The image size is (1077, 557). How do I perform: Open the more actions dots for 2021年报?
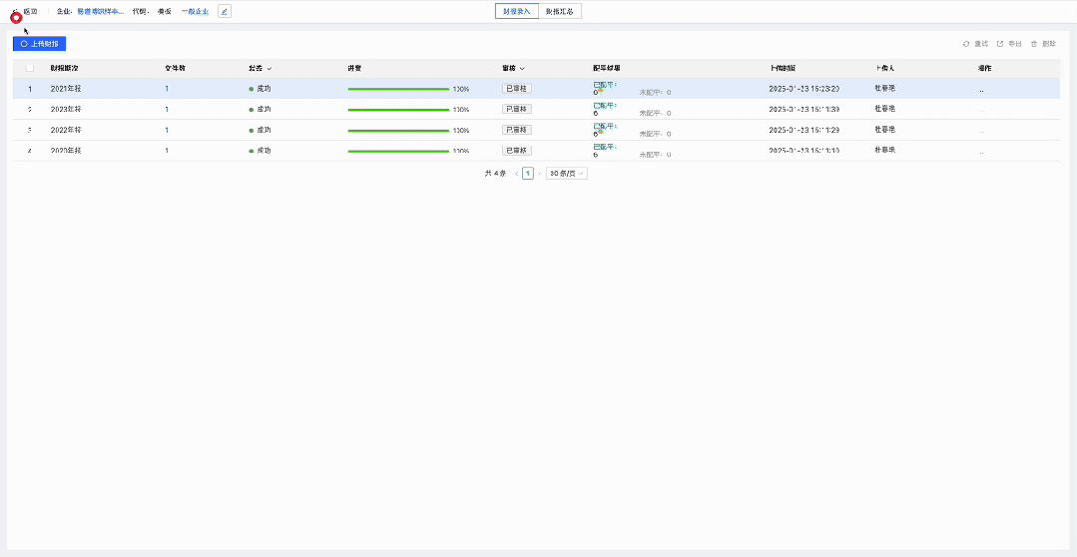pos(981,89)
